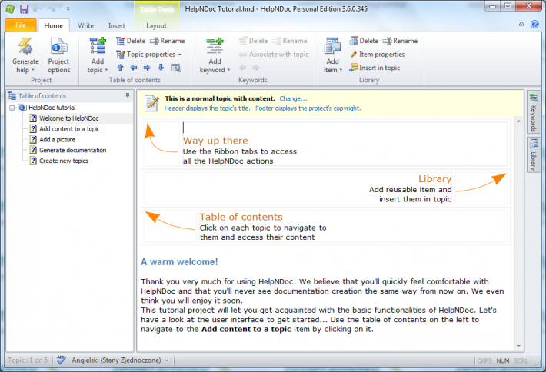Image resolution: width=546 pixels, height=372 pixels.
Task: Switch to the Insert tab
Action: tap(117, 26)
